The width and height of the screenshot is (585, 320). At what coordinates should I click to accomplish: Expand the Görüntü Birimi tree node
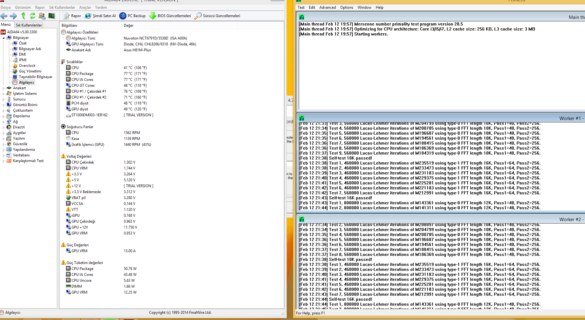[x=3, y=105]
